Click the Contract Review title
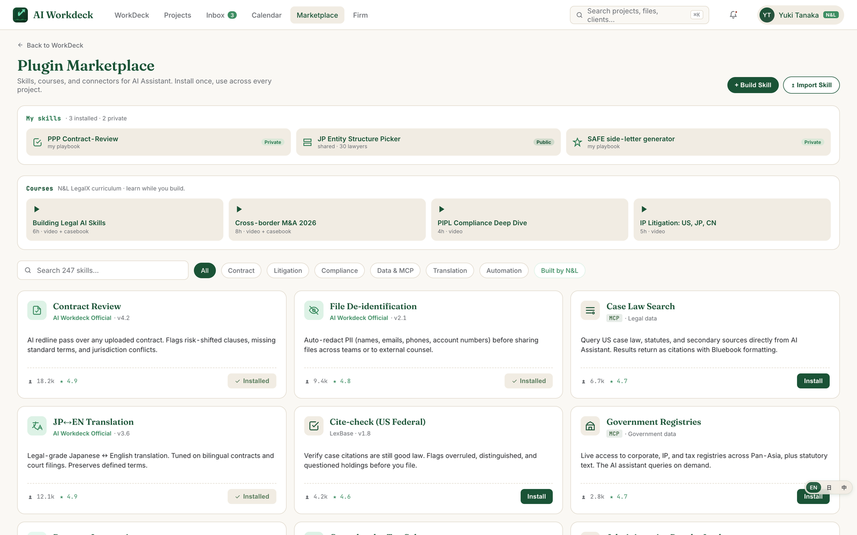 (x=87, y=307)
